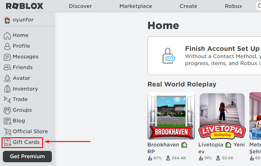Open the Brookhaven game thumbnail
261x166 pixels.
171,116
